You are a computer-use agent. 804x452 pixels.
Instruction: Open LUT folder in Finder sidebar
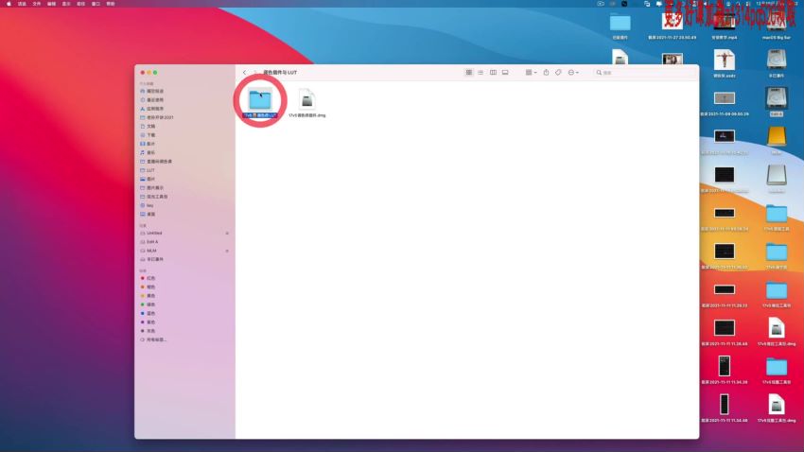(x=150, y=170)
